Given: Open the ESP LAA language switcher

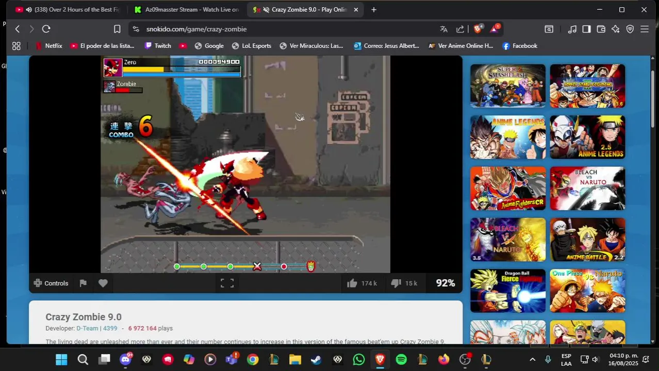Looking at the screenshot, I should point(566,359).
